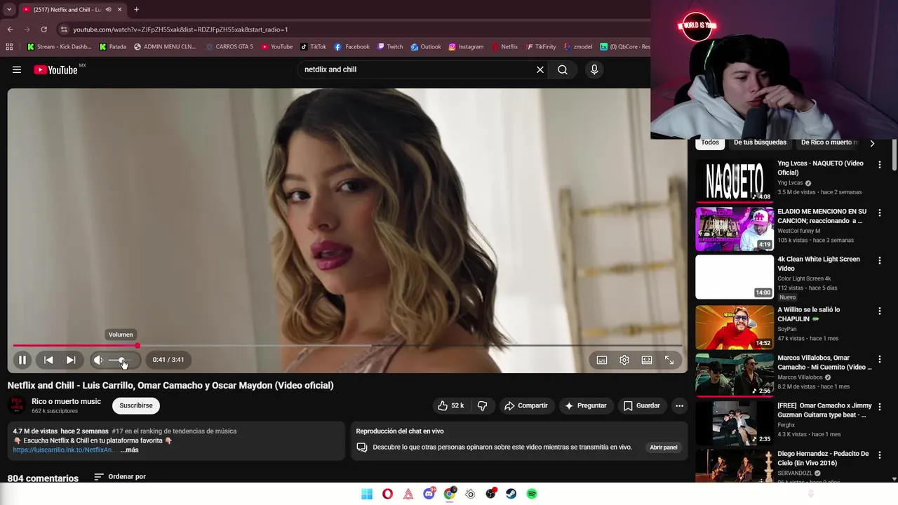Viewport: 898px width, 505px height.
Task: Run search with magnifier button
Action: (563, 69)
